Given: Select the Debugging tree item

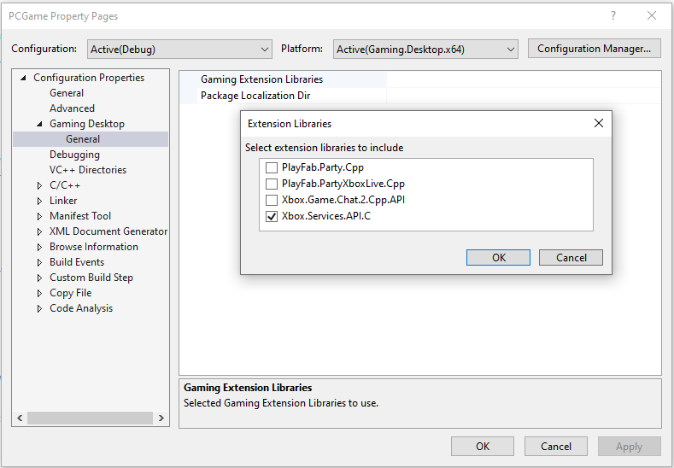Looking at the screenshot, I should click(x=74, y=155).
